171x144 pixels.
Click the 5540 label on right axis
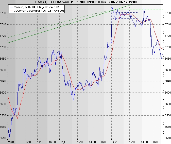[x=168, y=138]
